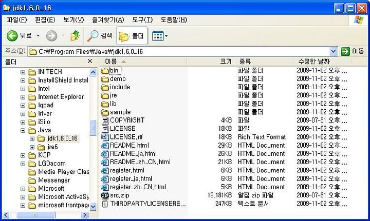Open the 도움말(H) menu
This screenshot has height=221, width=370.
point(174,20)
